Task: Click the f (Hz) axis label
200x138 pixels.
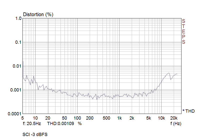Action: tap(176, 123)
